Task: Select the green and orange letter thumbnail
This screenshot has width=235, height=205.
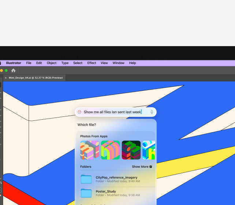Action: pos(110,150)
